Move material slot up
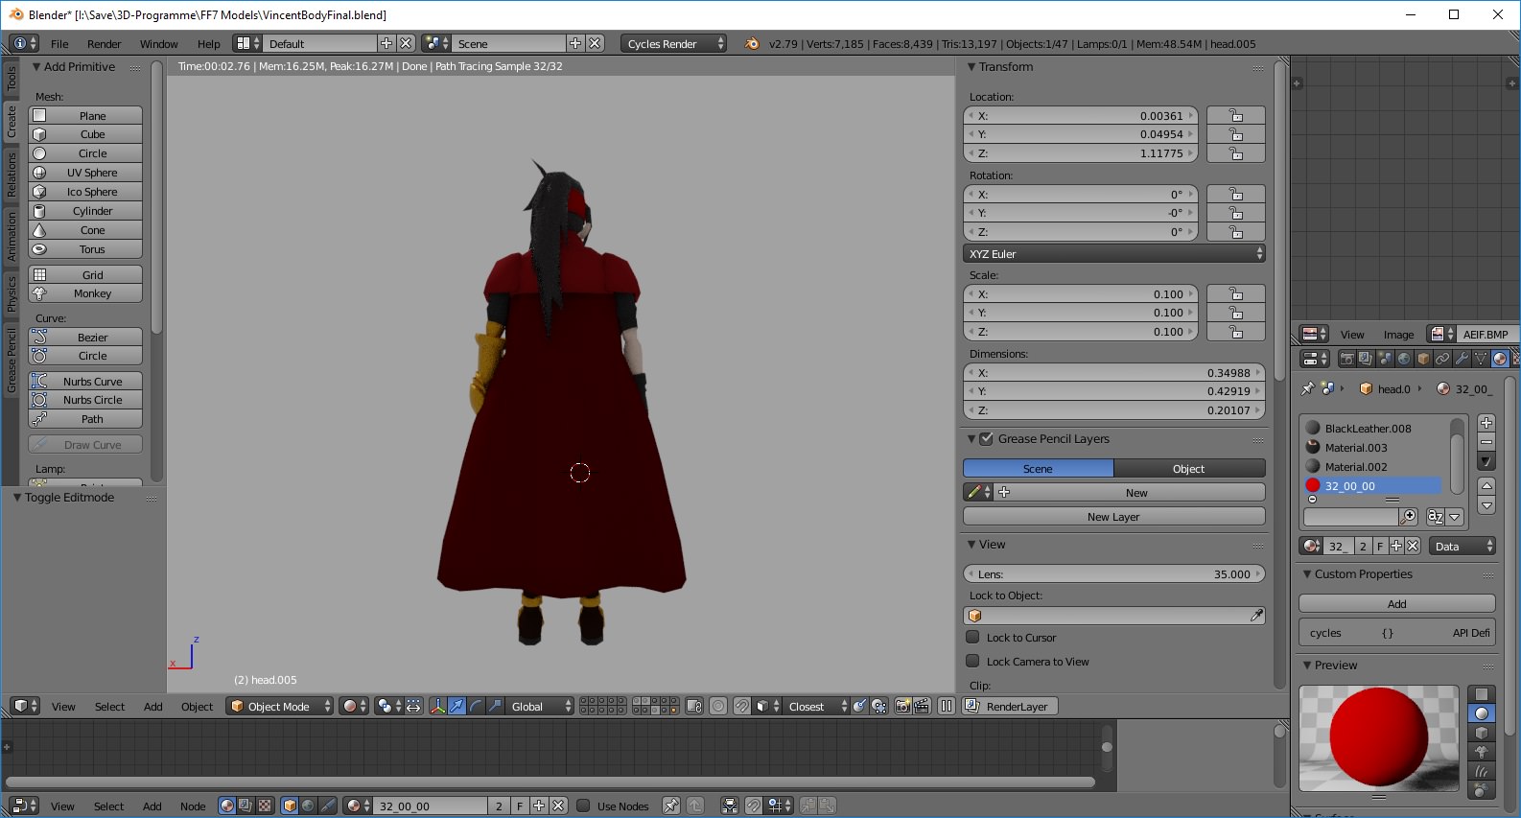This screenshot has height=818, width=1521. (1486, 486)
